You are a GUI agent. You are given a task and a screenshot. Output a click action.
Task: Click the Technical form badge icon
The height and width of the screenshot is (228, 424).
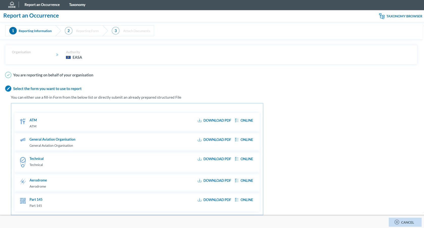23,162
